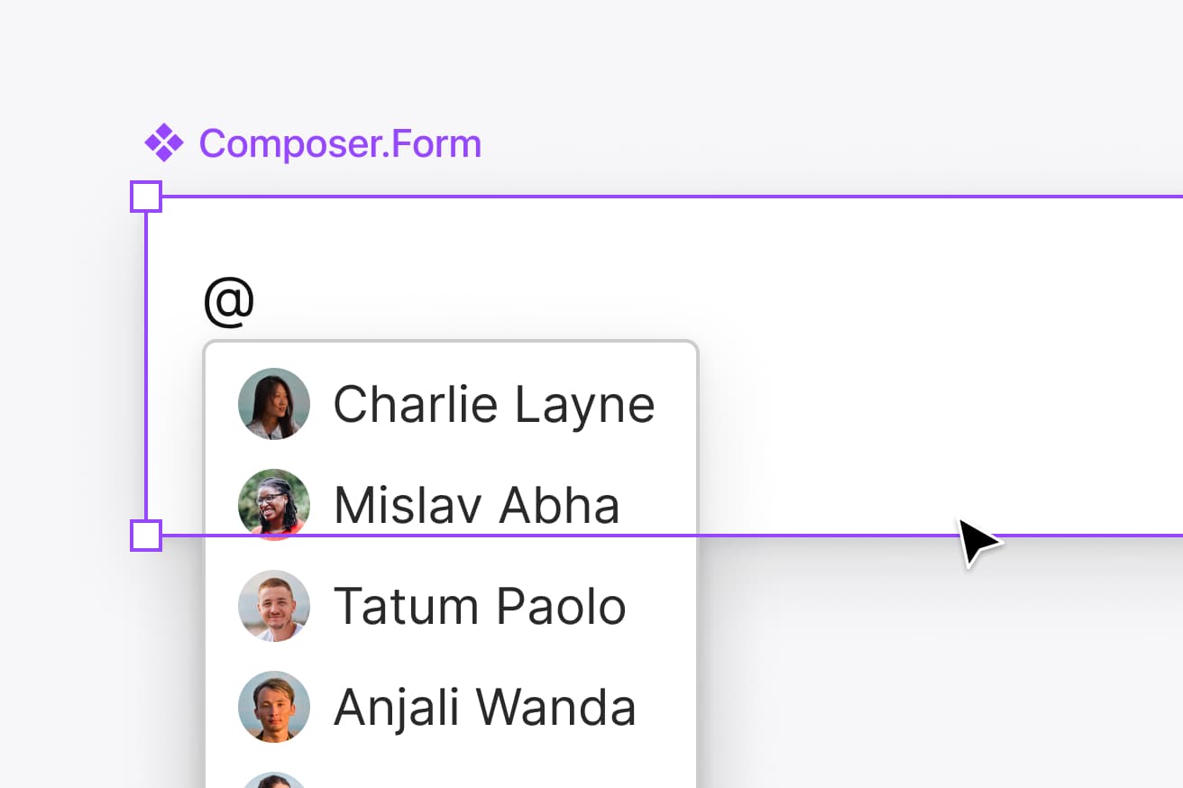The height and width of the screenshot is (788, 1183).
Task: Click Anjali Wanda's avatar photo
Action: point(274,707)
